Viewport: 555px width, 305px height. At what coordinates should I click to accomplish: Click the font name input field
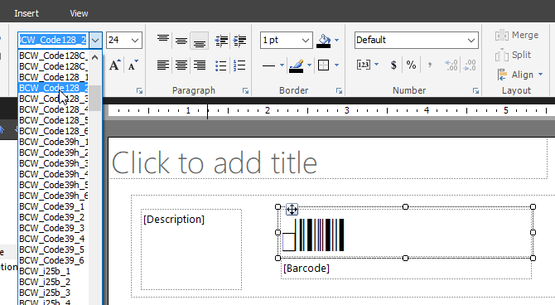click(53, 40)
